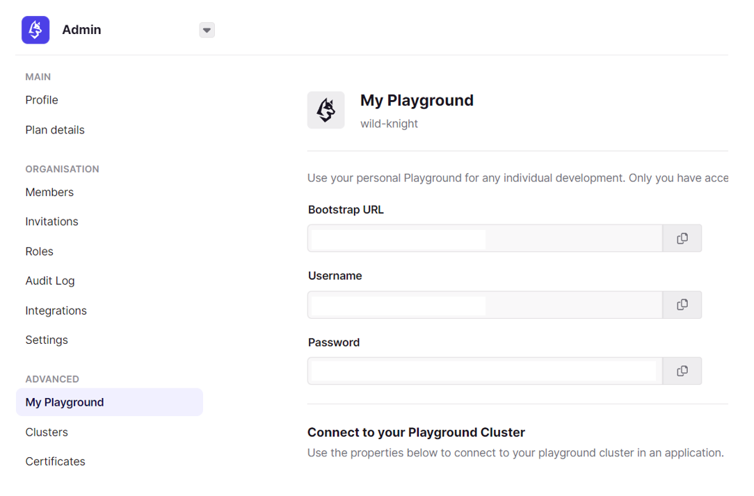Click the Bootstrap URL field
The width and height of the screenshot is (754, 496).
484,238
